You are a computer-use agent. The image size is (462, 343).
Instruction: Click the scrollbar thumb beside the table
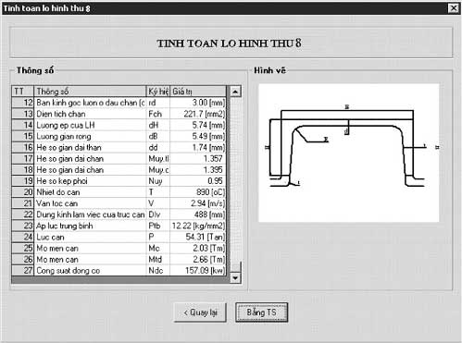[x=236, y=267]
